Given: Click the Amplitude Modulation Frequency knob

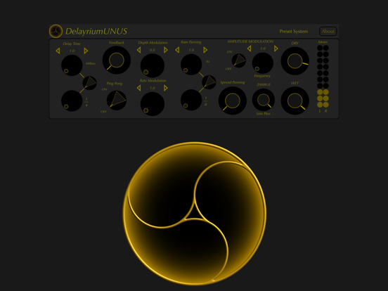Looking at the screenshot, I should pos(263,63).
